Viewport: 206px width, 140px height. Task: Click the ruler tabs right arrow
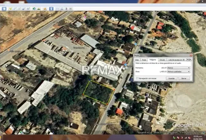(190, 60)
